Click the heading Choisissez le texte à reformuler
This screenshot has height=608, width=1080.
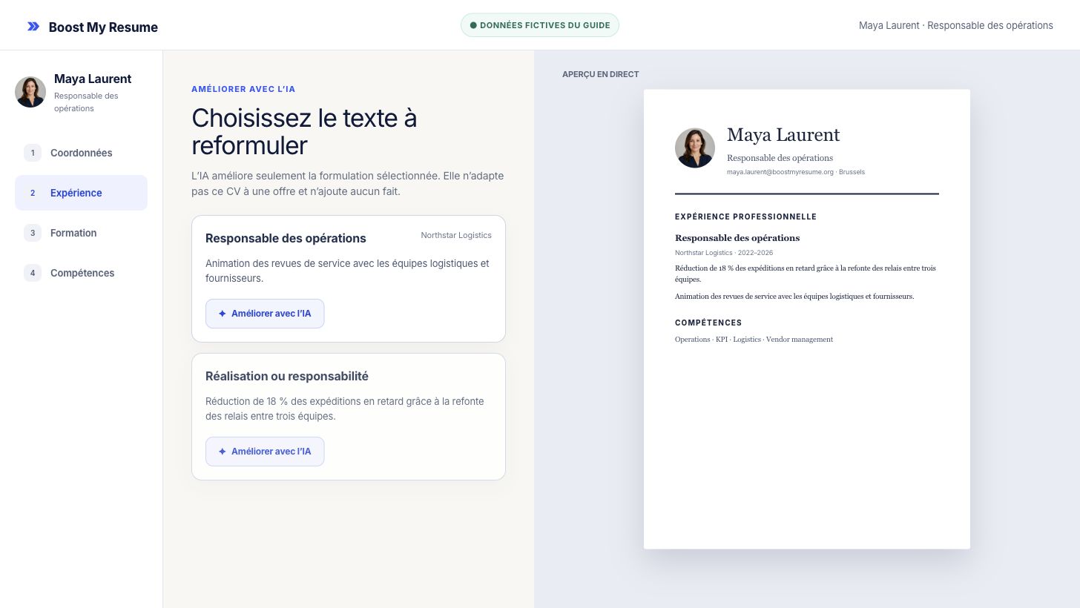(304, 131)
